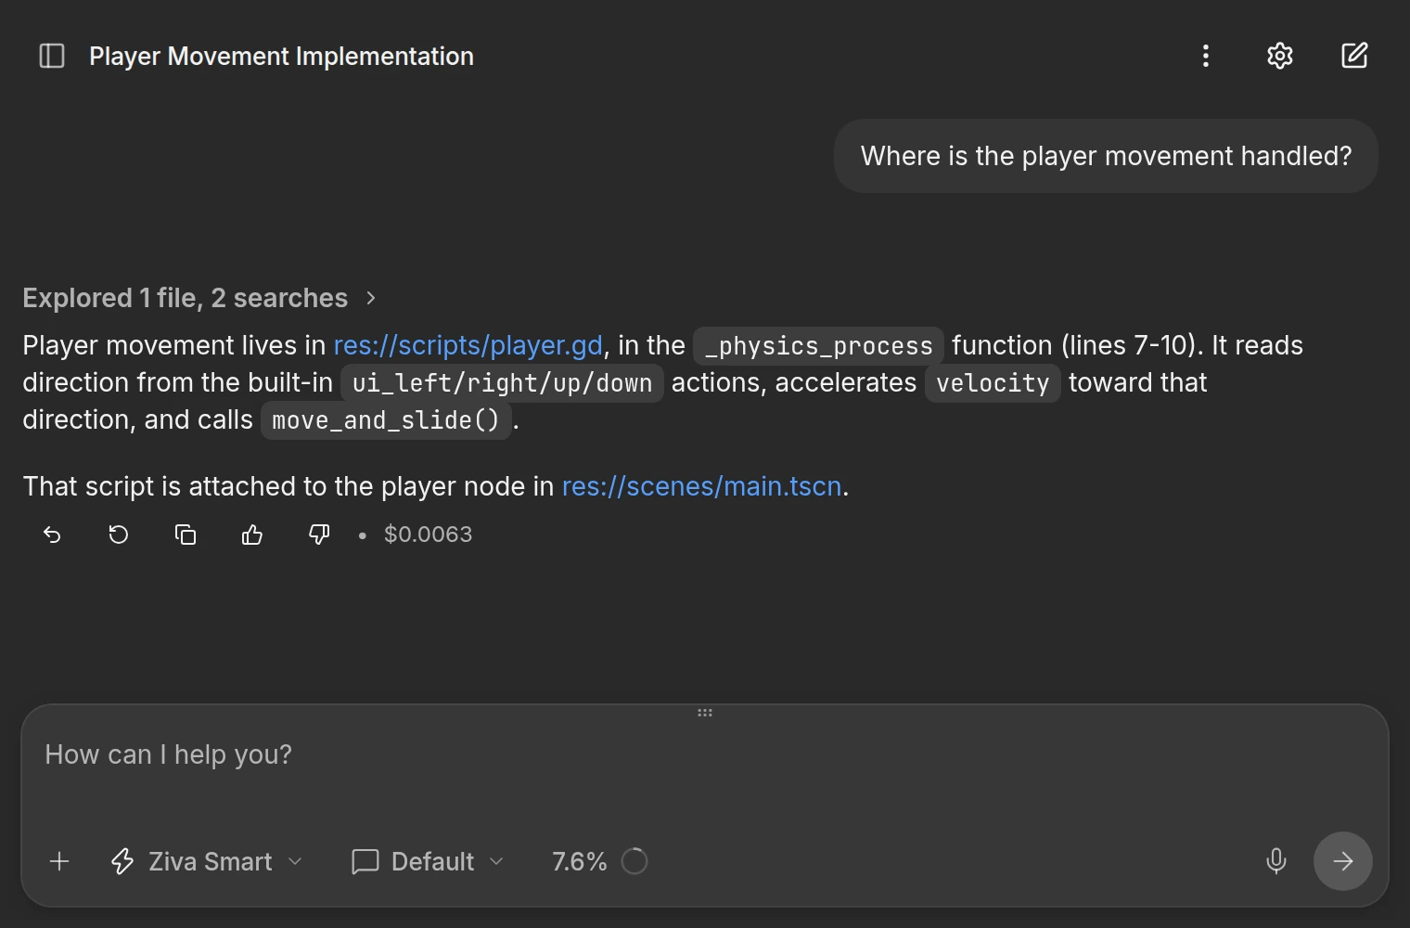
Task: Copy the response with the copy icon
Action: pyautogui.click(x=186, y=535)
